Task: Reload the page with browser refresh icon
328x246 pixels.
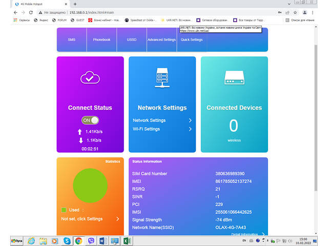Action: coord(31,12)
